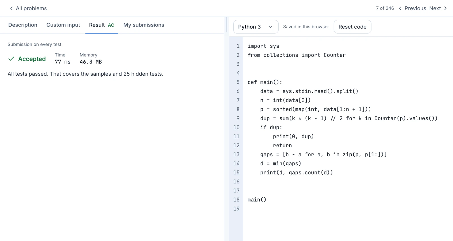Click the 'd = min(gaps)' code line
Viewport: 453px width, 241px height.
tap(281, 163)
